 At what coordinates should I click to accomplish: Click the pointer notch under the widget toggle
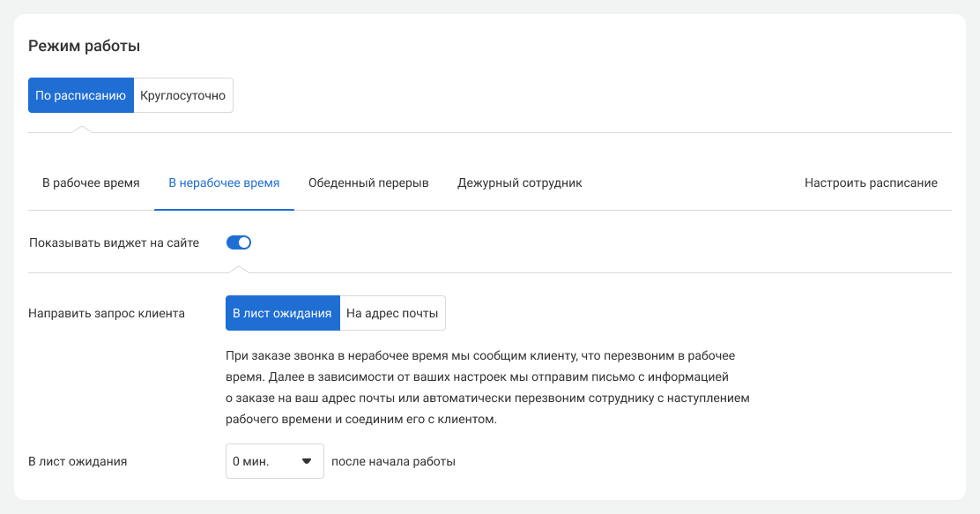pyautogui.click(x=239, y=269)
